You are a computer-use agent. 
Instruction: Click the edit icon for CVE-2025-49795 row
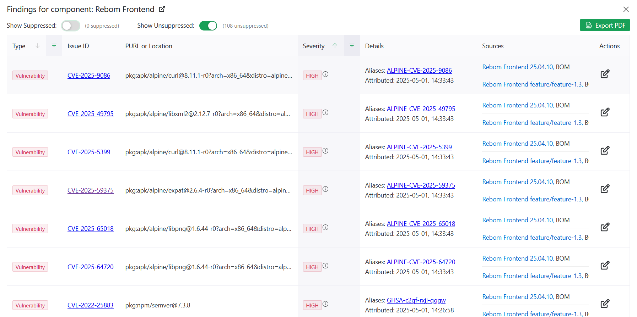(x=605, y=112)
